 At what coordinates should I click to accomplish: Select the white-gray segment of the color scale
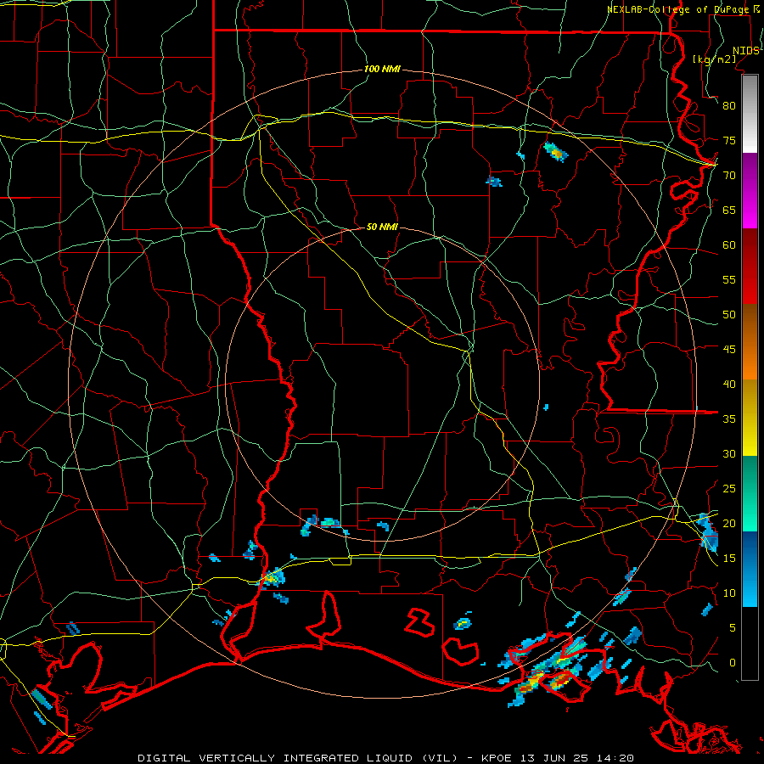pyautogui.click(x=750, y=114)
